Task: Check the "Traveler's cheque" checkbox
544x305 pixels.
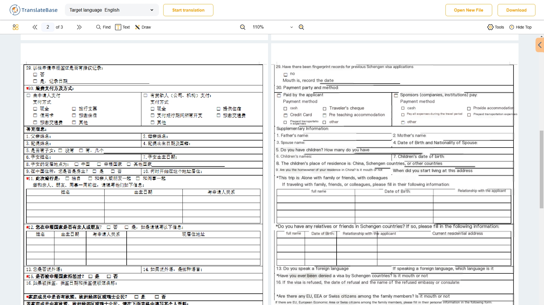Action: click(324, 109)
